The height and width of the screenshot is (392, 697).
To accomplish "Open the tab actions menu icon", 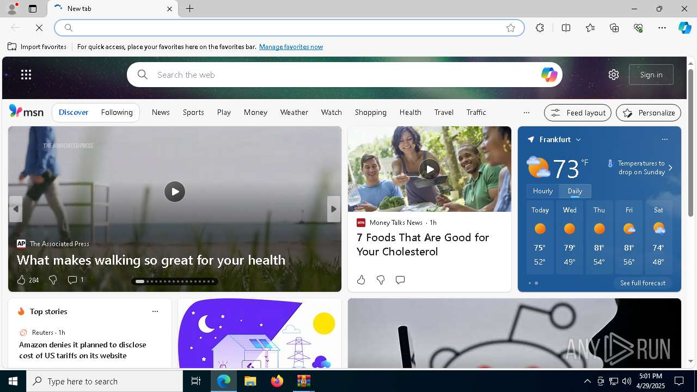I will pos(33,9).
